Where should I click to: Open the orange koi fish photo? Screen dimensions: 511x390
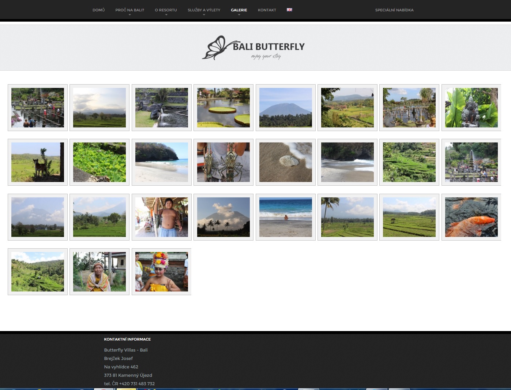tap(471, 217)
